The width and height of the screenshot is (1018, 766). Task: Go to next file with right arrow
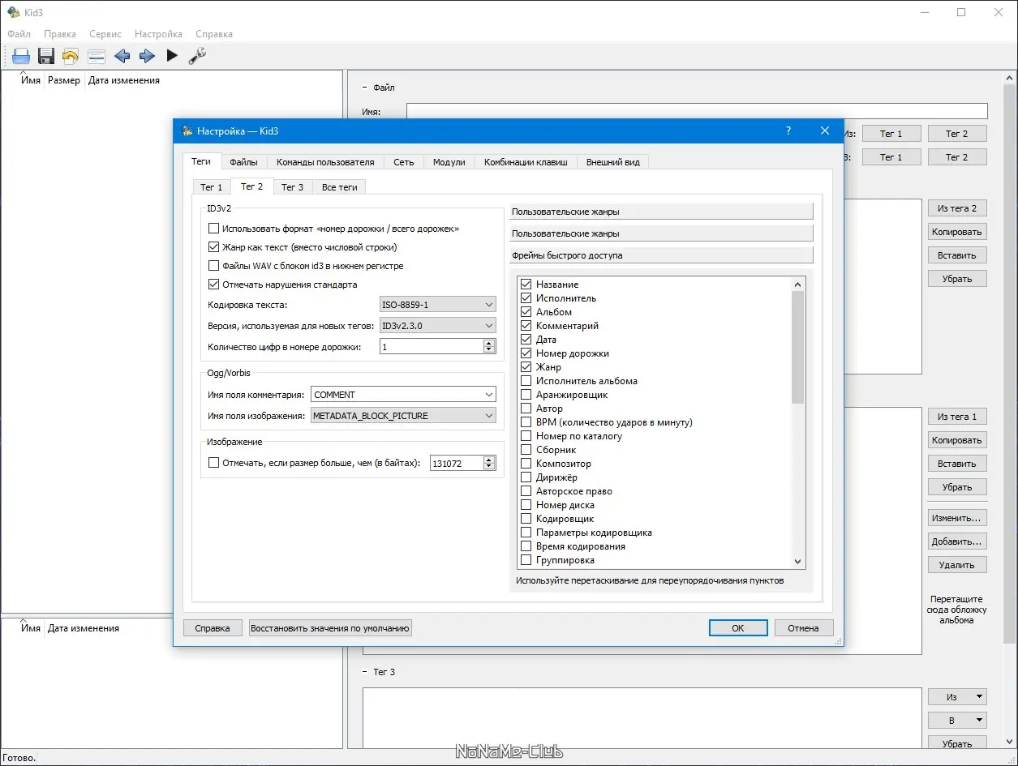[147, 56]
